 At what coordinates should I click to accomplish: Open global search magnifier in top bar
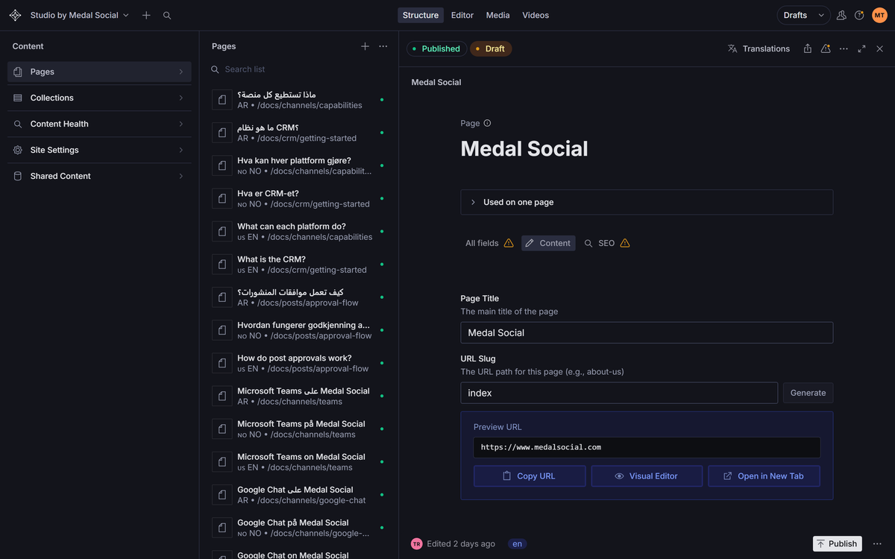[x=167, y=15]
